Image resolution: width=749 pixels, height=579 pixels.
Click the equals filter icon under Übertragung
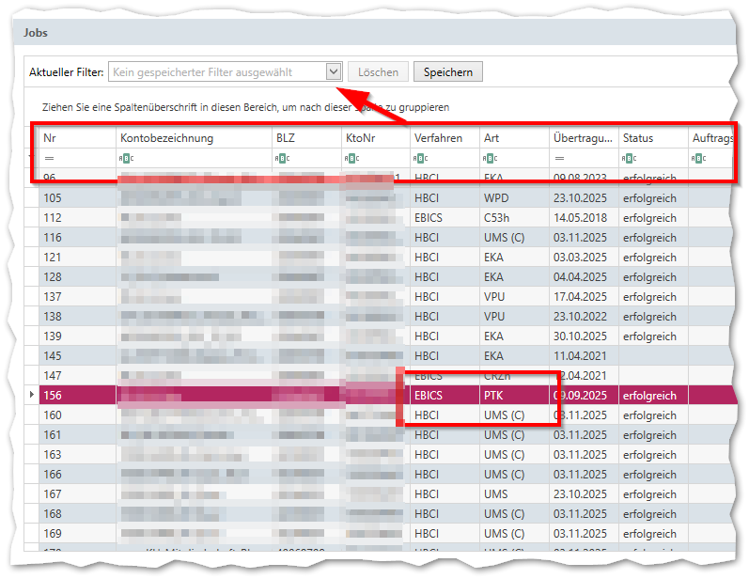coord(559,159)
